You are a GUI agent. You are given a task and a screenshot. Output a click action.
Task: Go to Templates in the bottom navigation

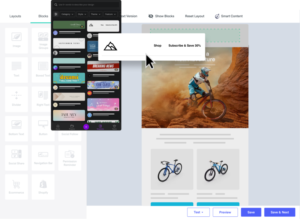[100, 127]
